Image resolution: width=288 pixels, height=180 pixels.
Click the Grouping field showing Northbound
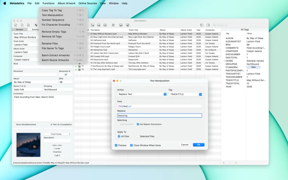pyautogui.click(x=58, y=89)
